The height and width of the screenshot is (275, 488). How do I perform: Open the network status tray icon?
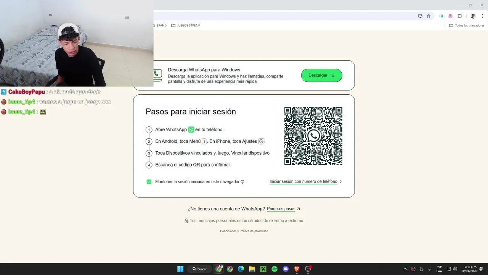click(x=449, y=269)
